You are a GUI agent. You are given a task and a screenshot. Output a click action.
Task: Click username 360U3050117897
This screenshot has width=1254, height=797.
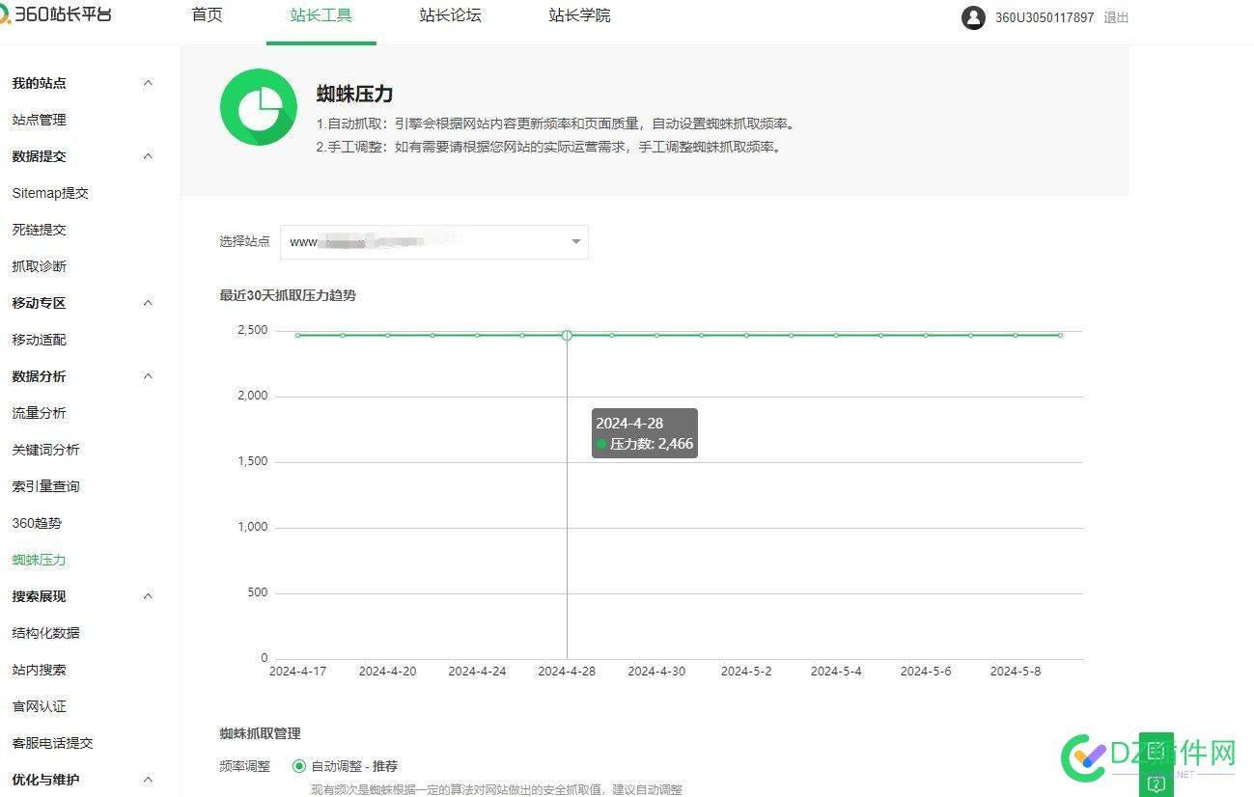1045,17
